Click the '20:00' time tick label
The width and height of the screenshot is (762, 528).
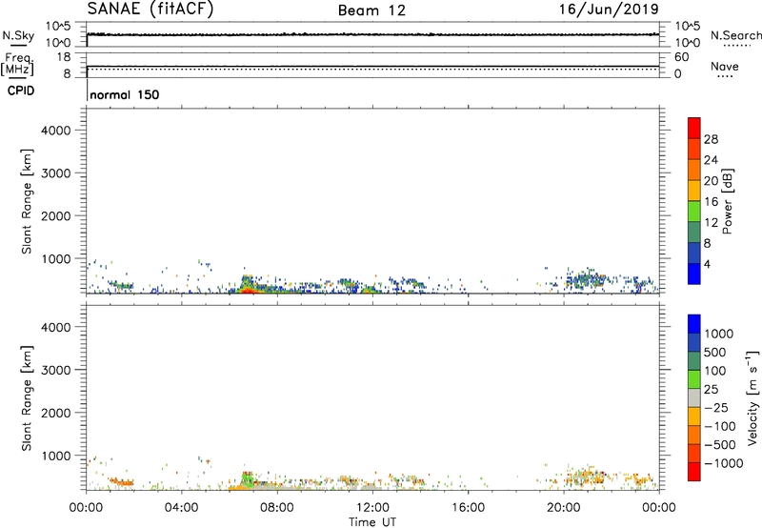point(564,508)
